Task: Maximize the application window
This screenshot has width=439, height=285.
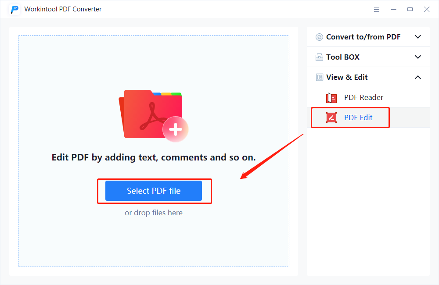Action: tap(410, 9)
